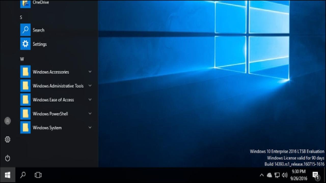Click the date 9/26/2016 in taskbar
Viewport: 326px width, 183px height.
pos(298,178)
